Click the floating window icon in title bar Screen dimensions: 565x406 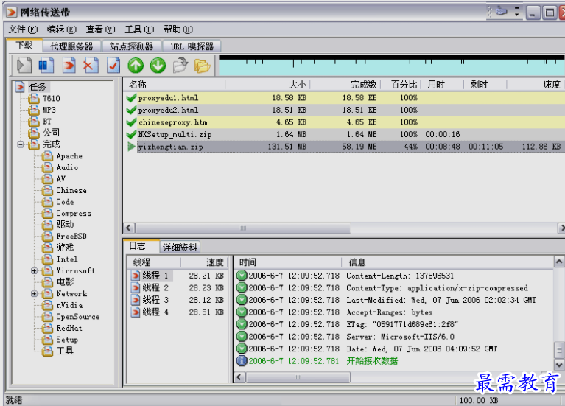point(501,12)
